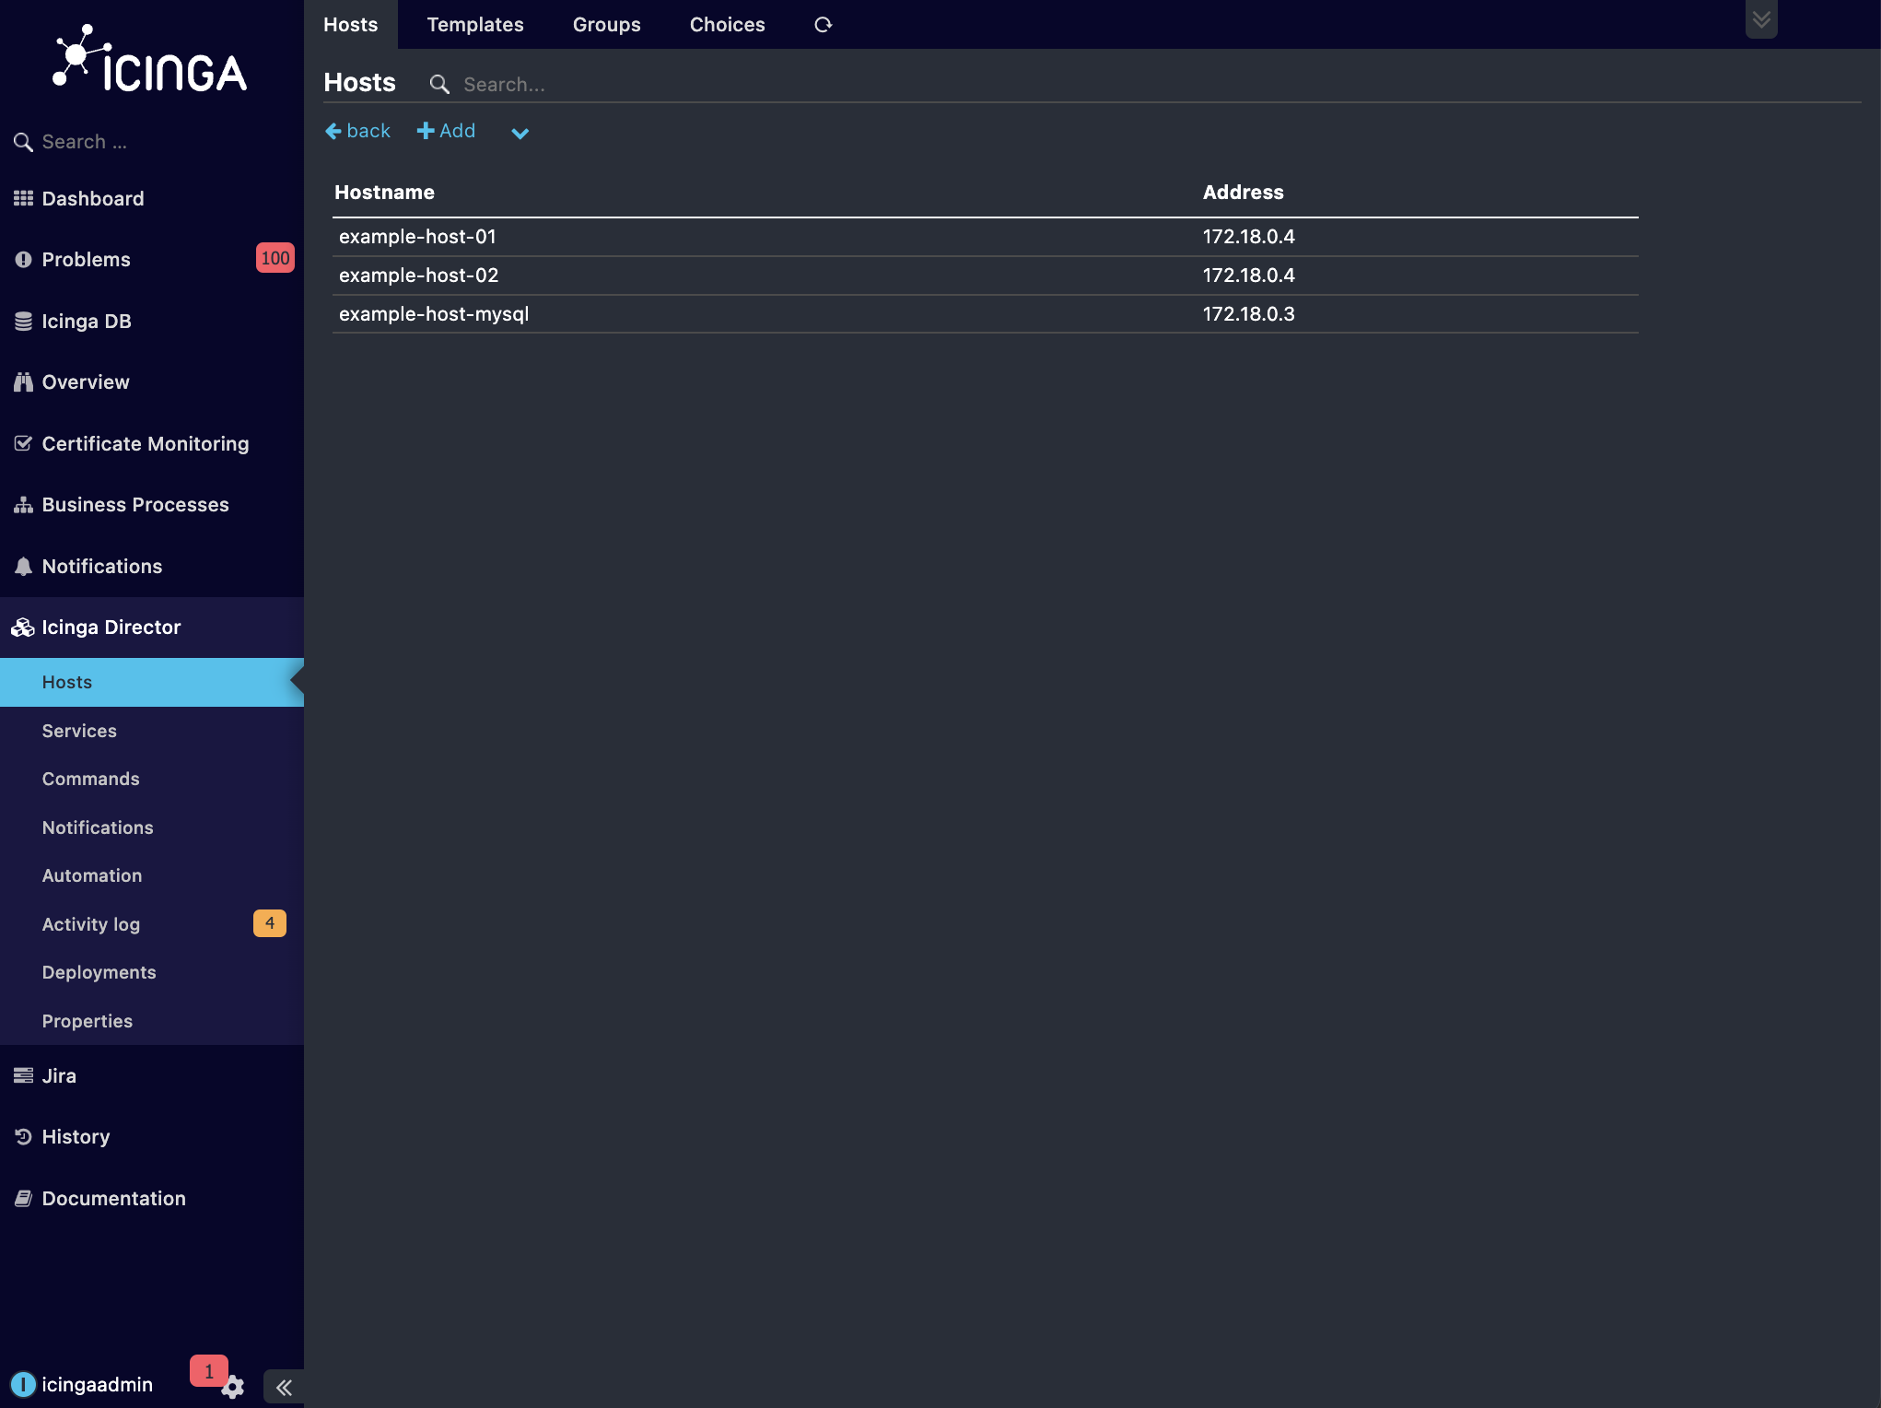Open example-host-01 row
This screenshot has width=1881, height=1408.
tap(985, 237)
